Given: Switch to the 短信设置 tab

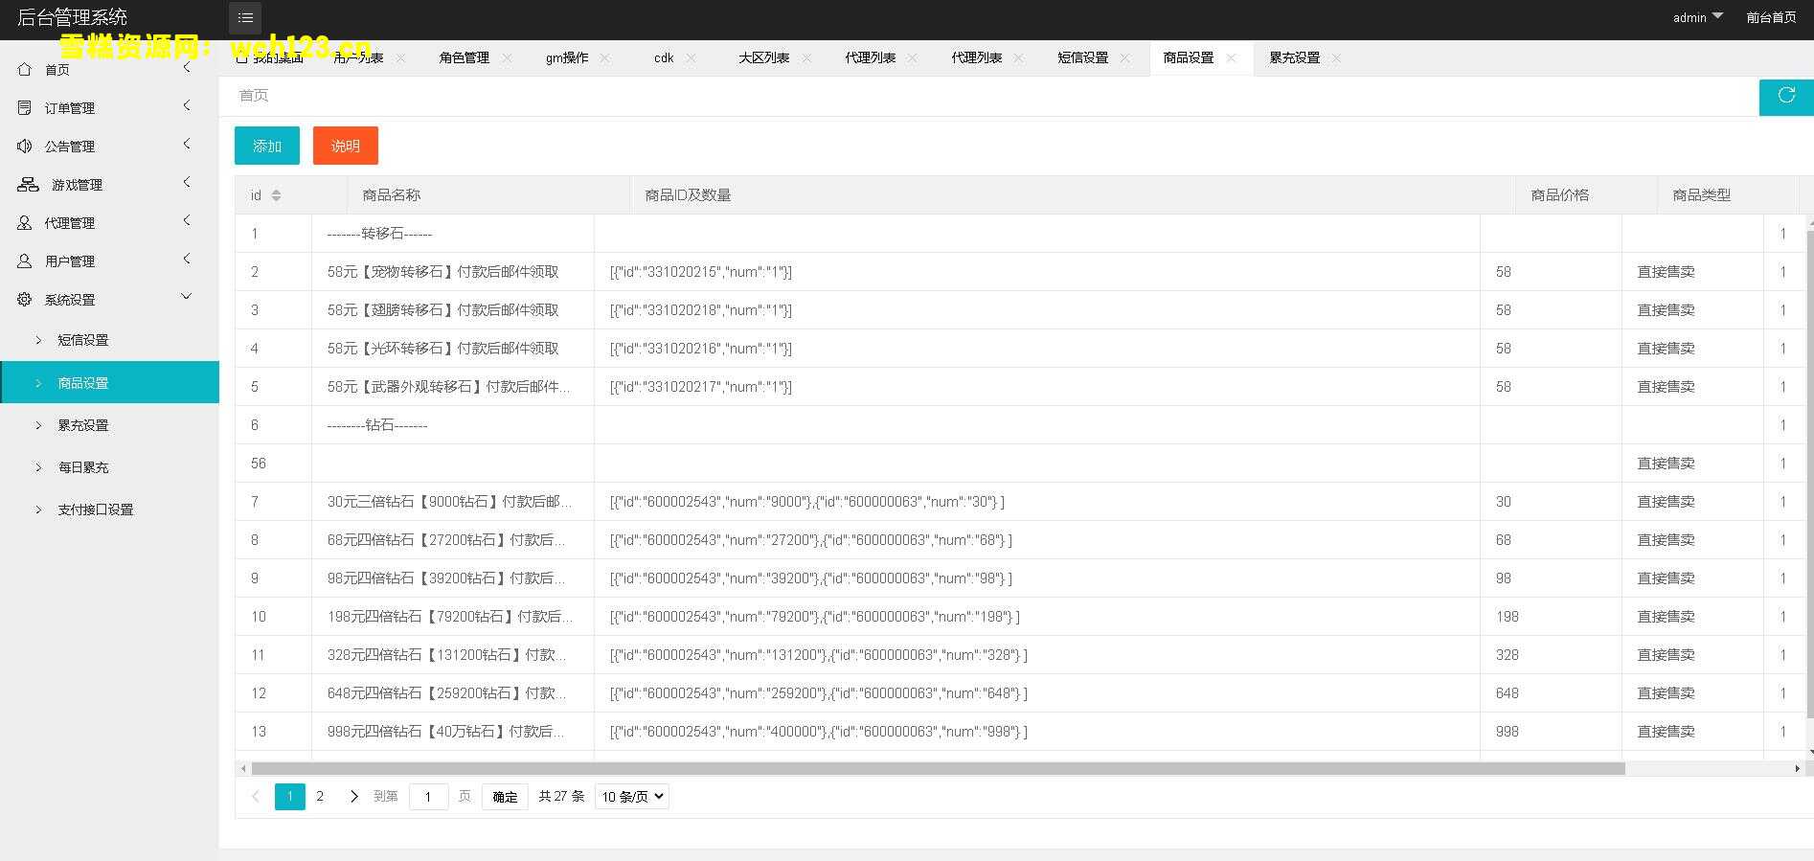Looking at the screenshot, I should [x=1083, y=58].
